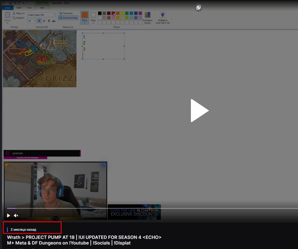Pick the indigo swatch in the top row
The height and width of the screenshot is (249, 298).
(x=136, y=13)
